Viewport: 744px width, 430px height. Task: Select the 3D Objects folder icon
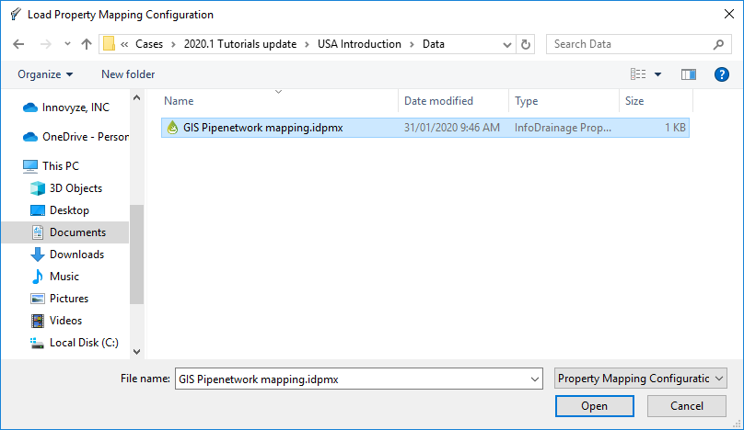pyautogui.click(x=38, y=188)
